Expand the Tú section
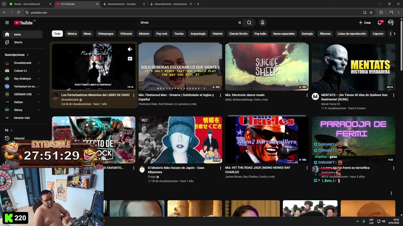403x226 pixels. click(x=9, y=130)
